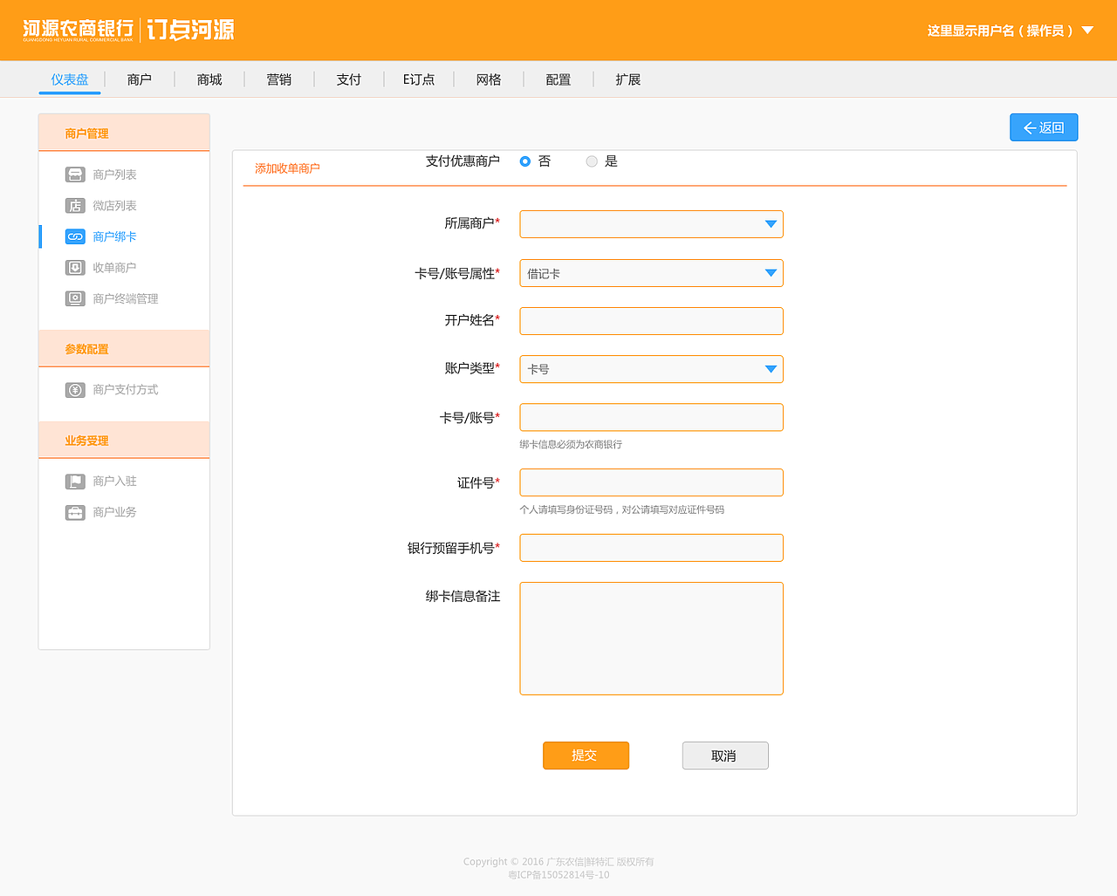Click the 证件号 input field
Image resolution: width=1117 pixels, height=896 pixels.
pos(651,482)
